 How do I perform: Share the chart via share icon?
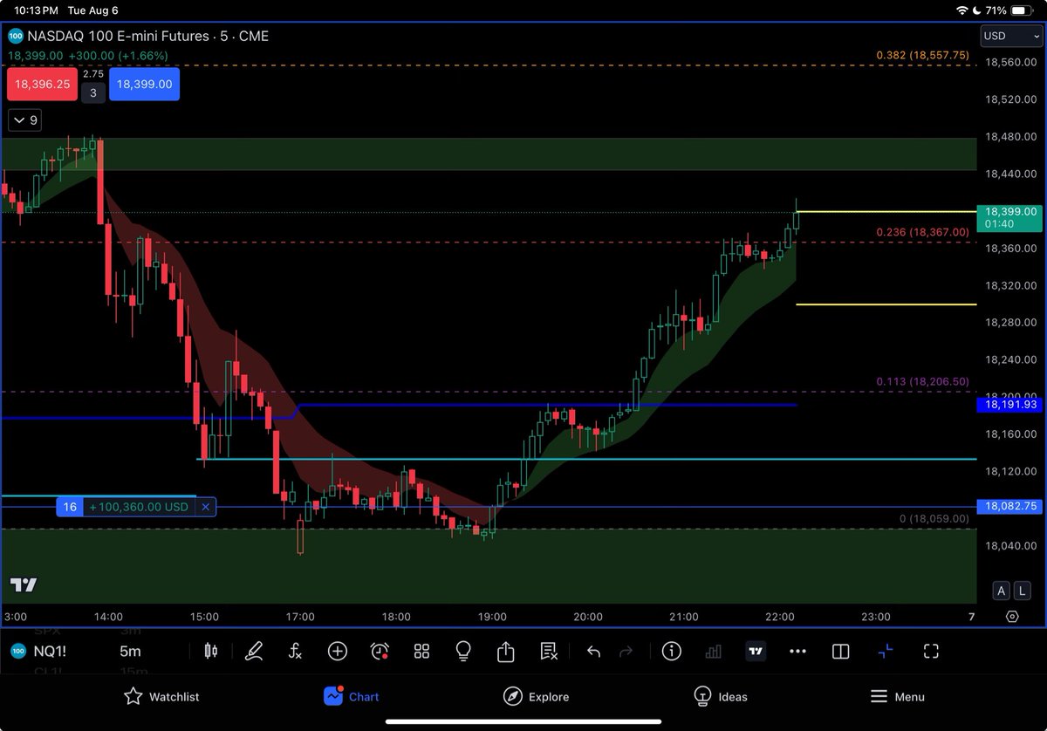click(506, 651)
